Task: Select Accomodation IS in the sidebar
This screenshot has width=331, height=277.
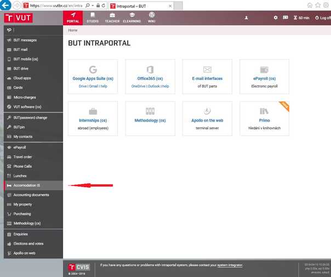Action: (x=26, y=185)
